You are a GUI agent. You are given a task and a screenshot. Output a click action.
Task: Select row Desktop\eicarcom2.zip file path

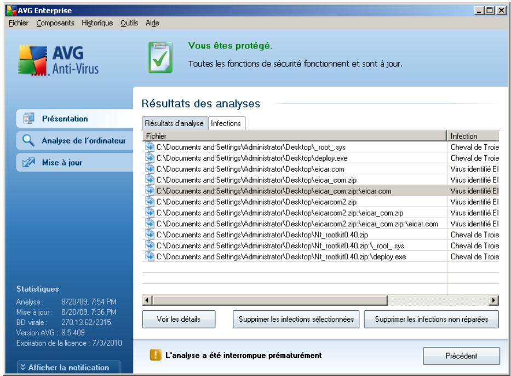(256, 202)
